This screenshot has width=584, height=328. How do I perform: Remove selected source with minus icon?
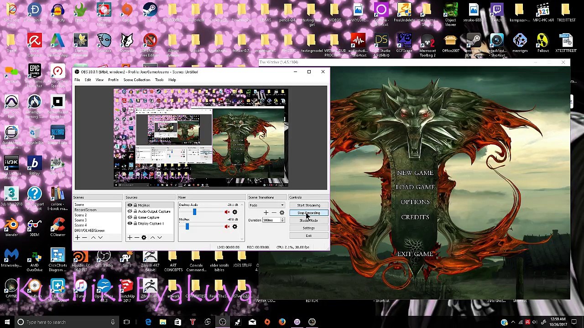pos(136,237)
